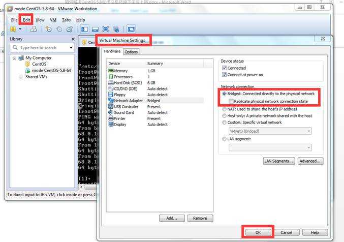344x242 pixels.
Task: Open the Edit menu
Action: (26, 20)
